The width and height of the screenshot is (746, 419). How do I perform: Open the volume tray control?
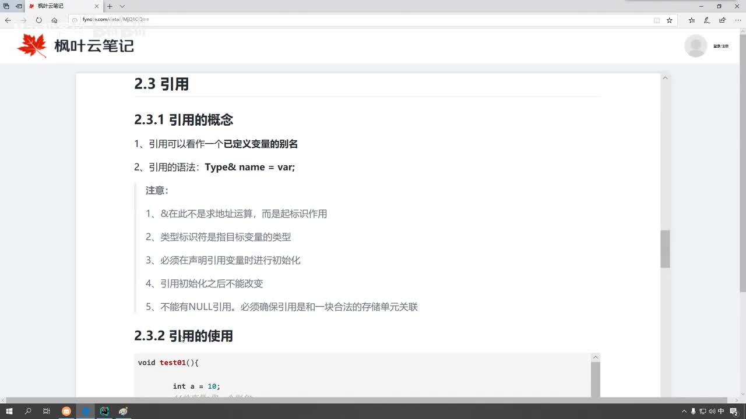(x=712, y=411)
